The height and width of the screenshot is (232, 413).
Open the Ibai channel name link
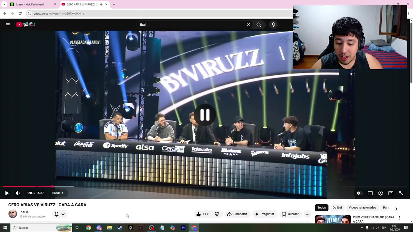(x=22, y=212)
